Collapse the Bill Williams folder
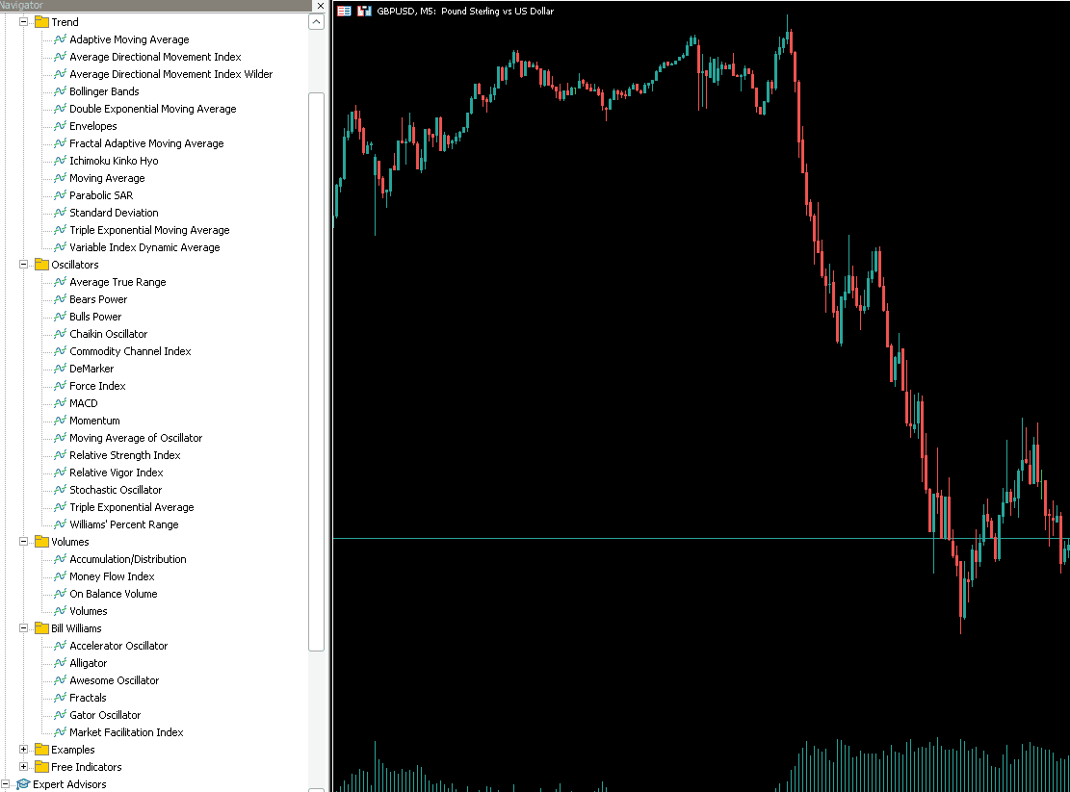The image size is (1070, 792). click(24, 628)
